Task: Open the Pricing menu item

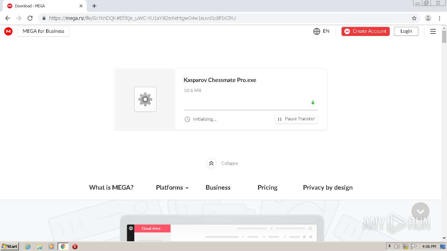Action: (268, 188)
